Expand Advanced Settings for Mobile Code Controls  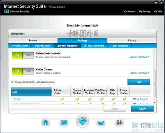coord(140,57)
